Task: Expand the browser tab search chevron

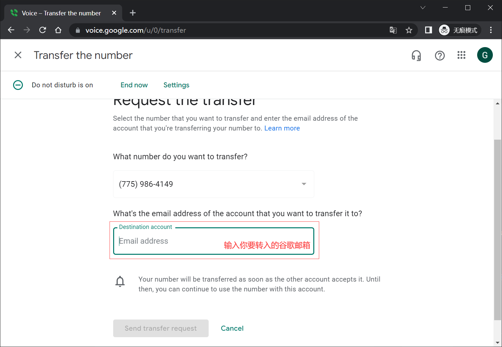Action: 423,8
